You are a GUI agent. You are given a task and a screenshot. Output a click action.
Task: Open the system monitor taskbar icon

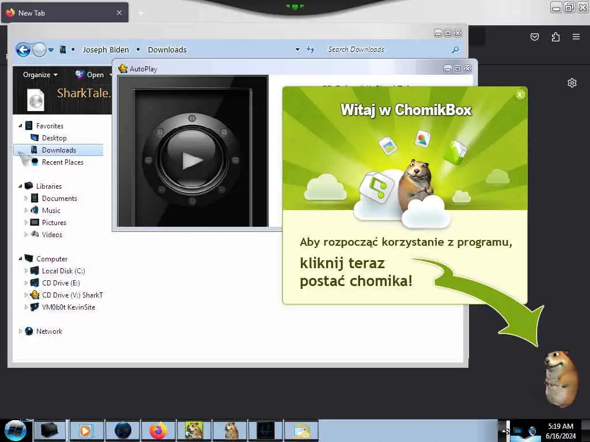click(x=266, y=430)
